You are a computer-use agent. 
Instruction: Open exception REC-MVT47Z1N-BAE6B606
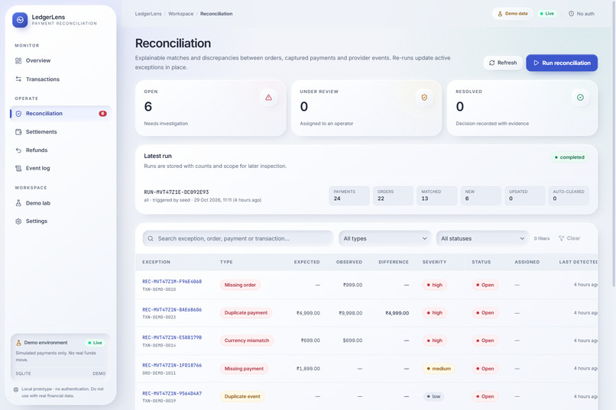coord(172,309)
